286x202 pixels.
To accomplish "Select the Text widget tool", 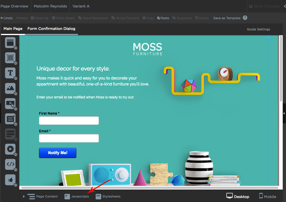I will coord(10,73).
